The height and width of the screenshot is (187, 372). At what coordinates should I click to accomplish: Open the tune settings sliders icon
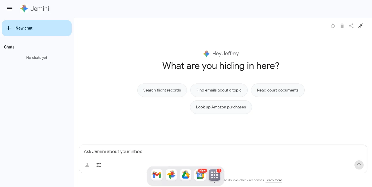(99, 165)
